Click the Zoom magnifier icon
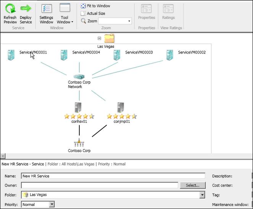 click(83, 21)
